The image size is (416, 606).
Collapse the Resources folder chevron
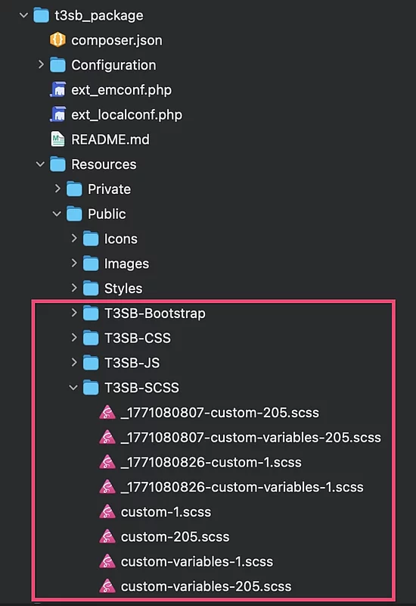(x=41, y=164)
